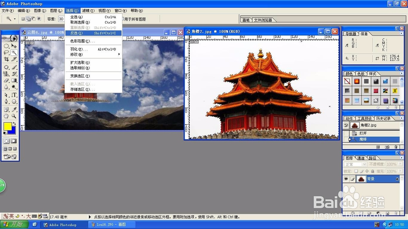
Task: Open the 填充 fill slider arrow
Action: 400,171
